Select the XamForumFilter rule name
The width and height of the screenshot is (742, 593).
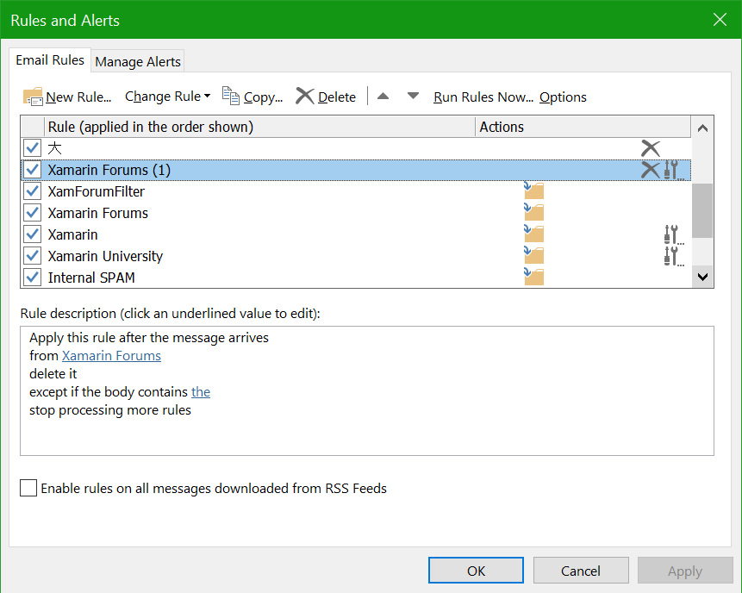96,191
